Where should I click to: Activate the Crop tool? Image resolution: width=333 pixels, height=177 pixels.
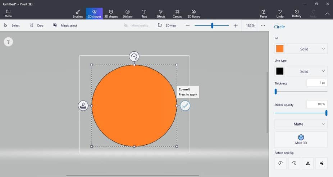[x=36, y=25]
